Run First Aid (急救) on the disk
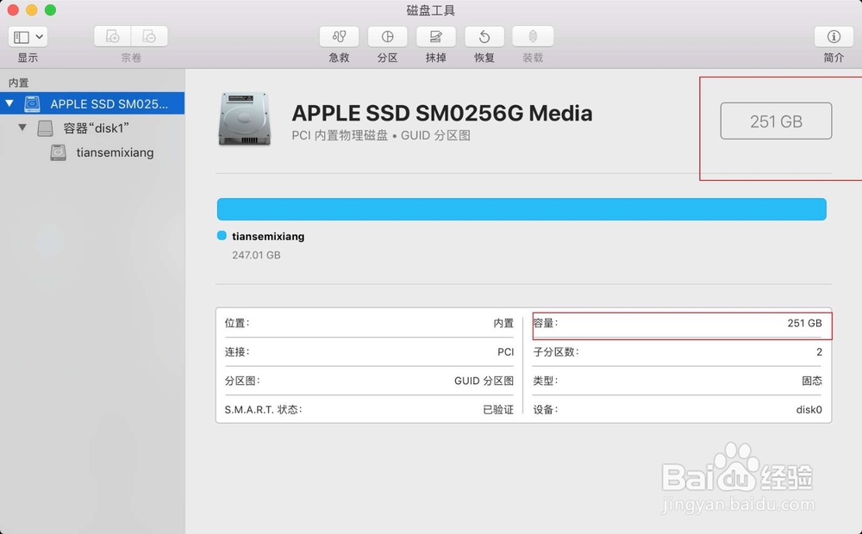The height and width of the screenshot is (534, 862). 339,37
